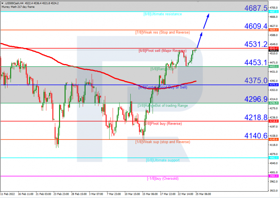Click the red 4531.2 price axis tag
Screen dimensions: 280x198
click(x=274, y=48)
